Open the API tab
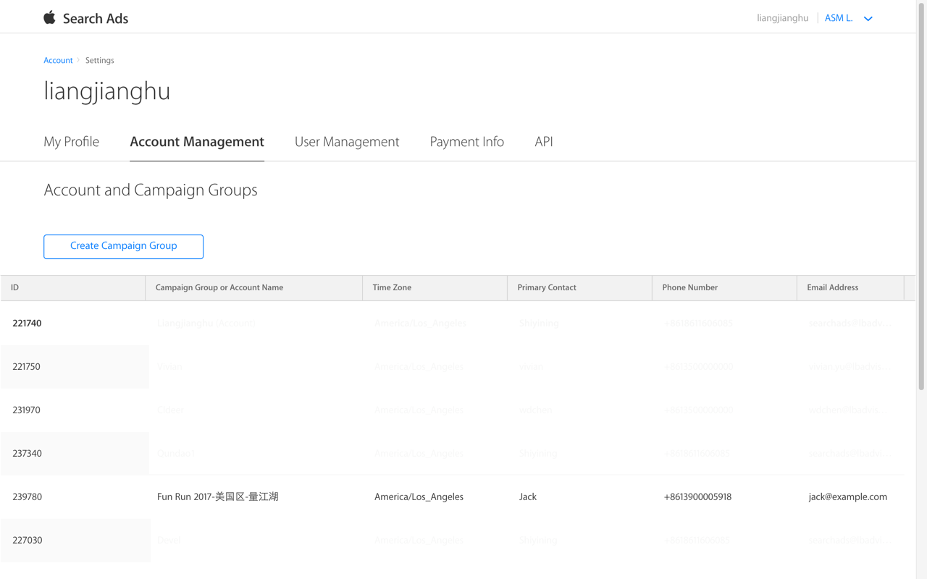 pos(543,142)
